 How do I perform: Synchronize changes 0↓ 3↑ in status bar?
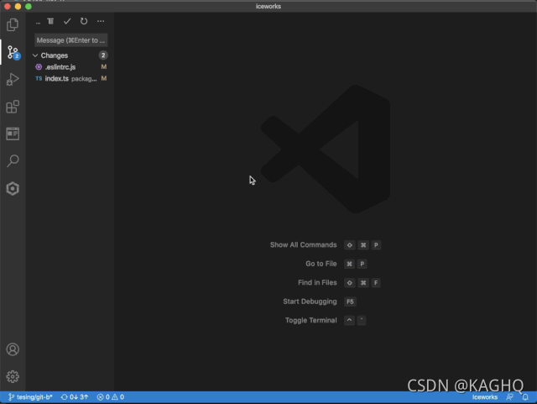click(75, 397)
